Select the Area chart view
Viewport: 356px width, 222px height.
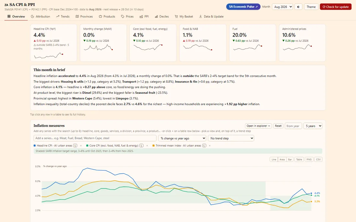282,159
